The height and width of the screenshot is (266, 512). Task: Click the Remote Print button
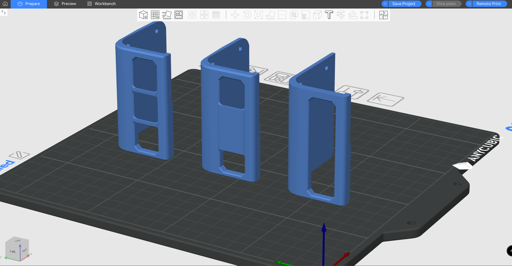point(490,4)
